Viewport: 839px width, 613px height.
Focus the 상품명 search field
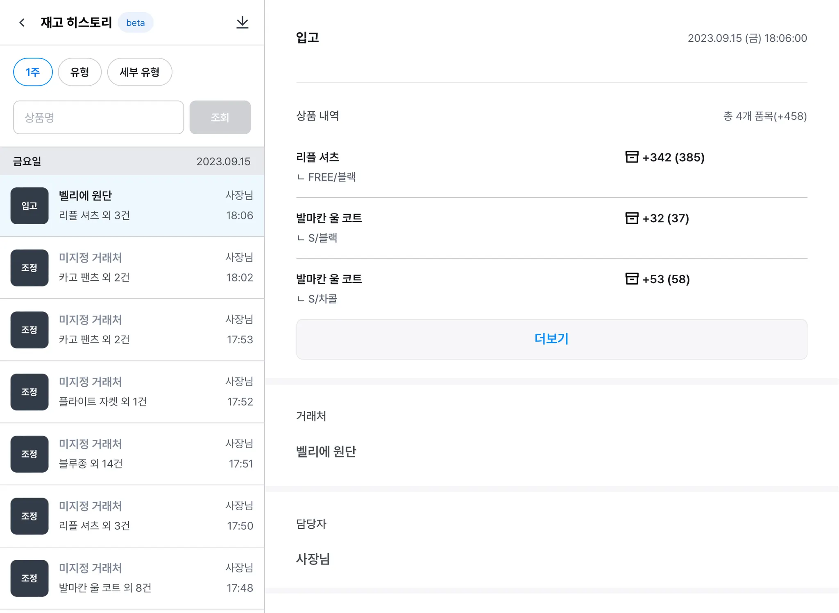pos(98,117)
